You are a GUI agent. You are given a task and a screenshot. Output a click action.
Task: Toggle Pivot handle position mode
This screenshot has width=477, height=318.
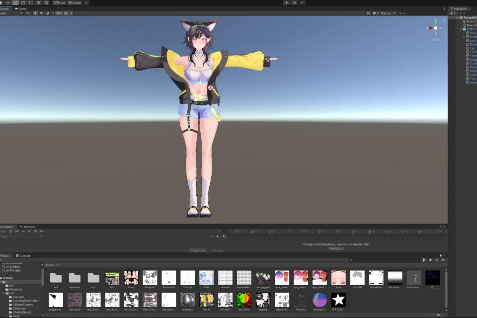pos(60,3)
